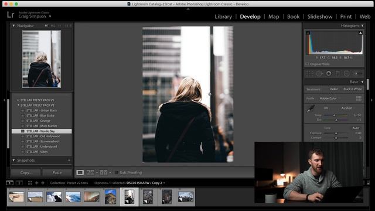Pick the White Balance eyedropper

[311, 109]
